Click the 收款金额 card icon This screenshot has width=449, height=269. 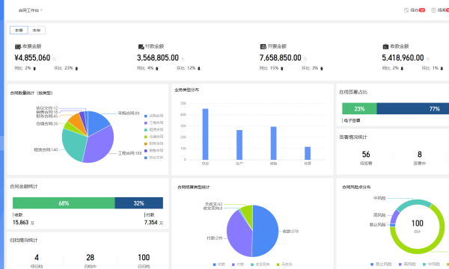(385, 46)
